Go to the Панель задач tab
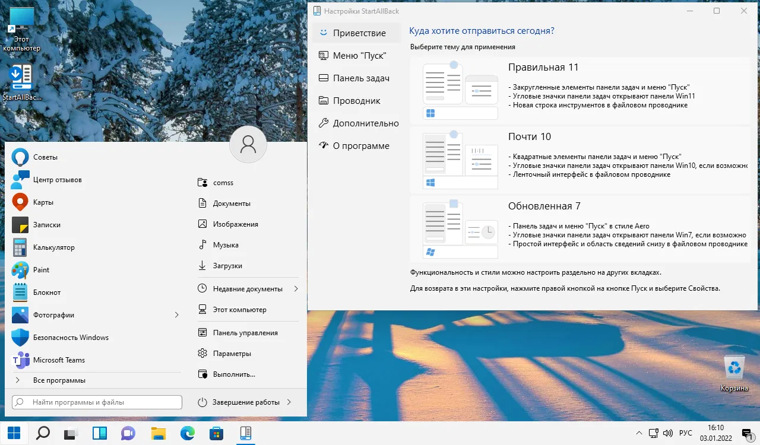This screenshot has width=760, height=445. click(357, 78)
